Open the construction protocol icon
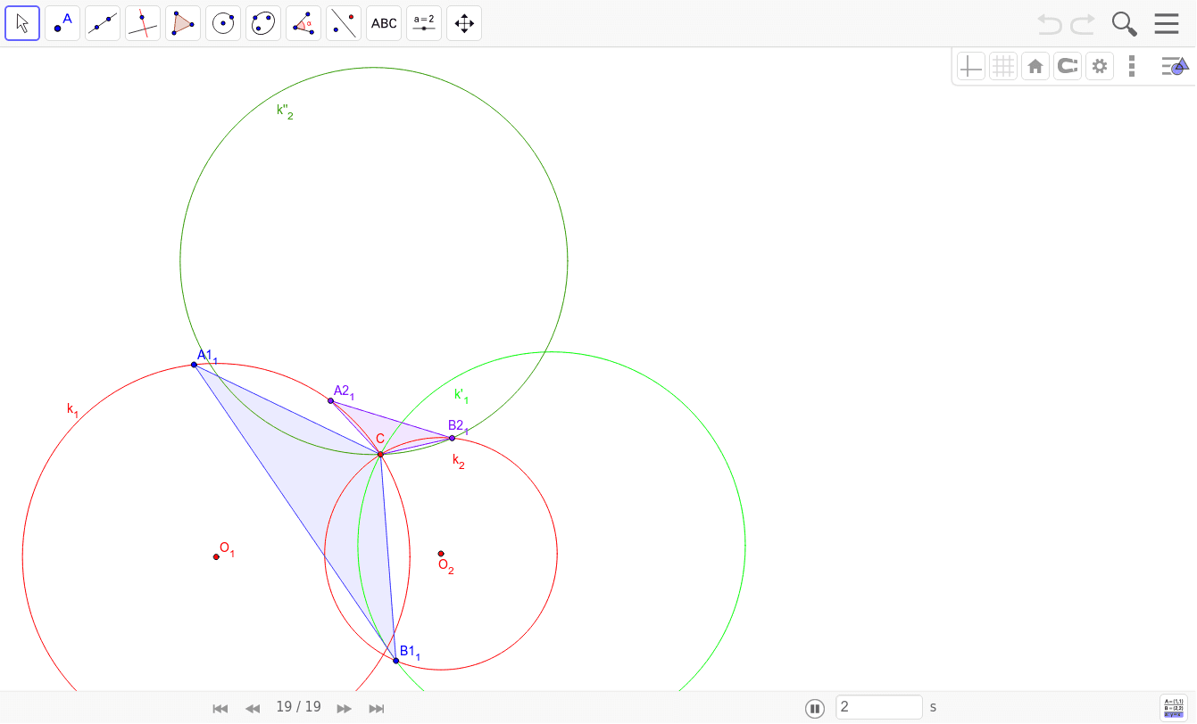The image size is (1197, 724). 1174,708
